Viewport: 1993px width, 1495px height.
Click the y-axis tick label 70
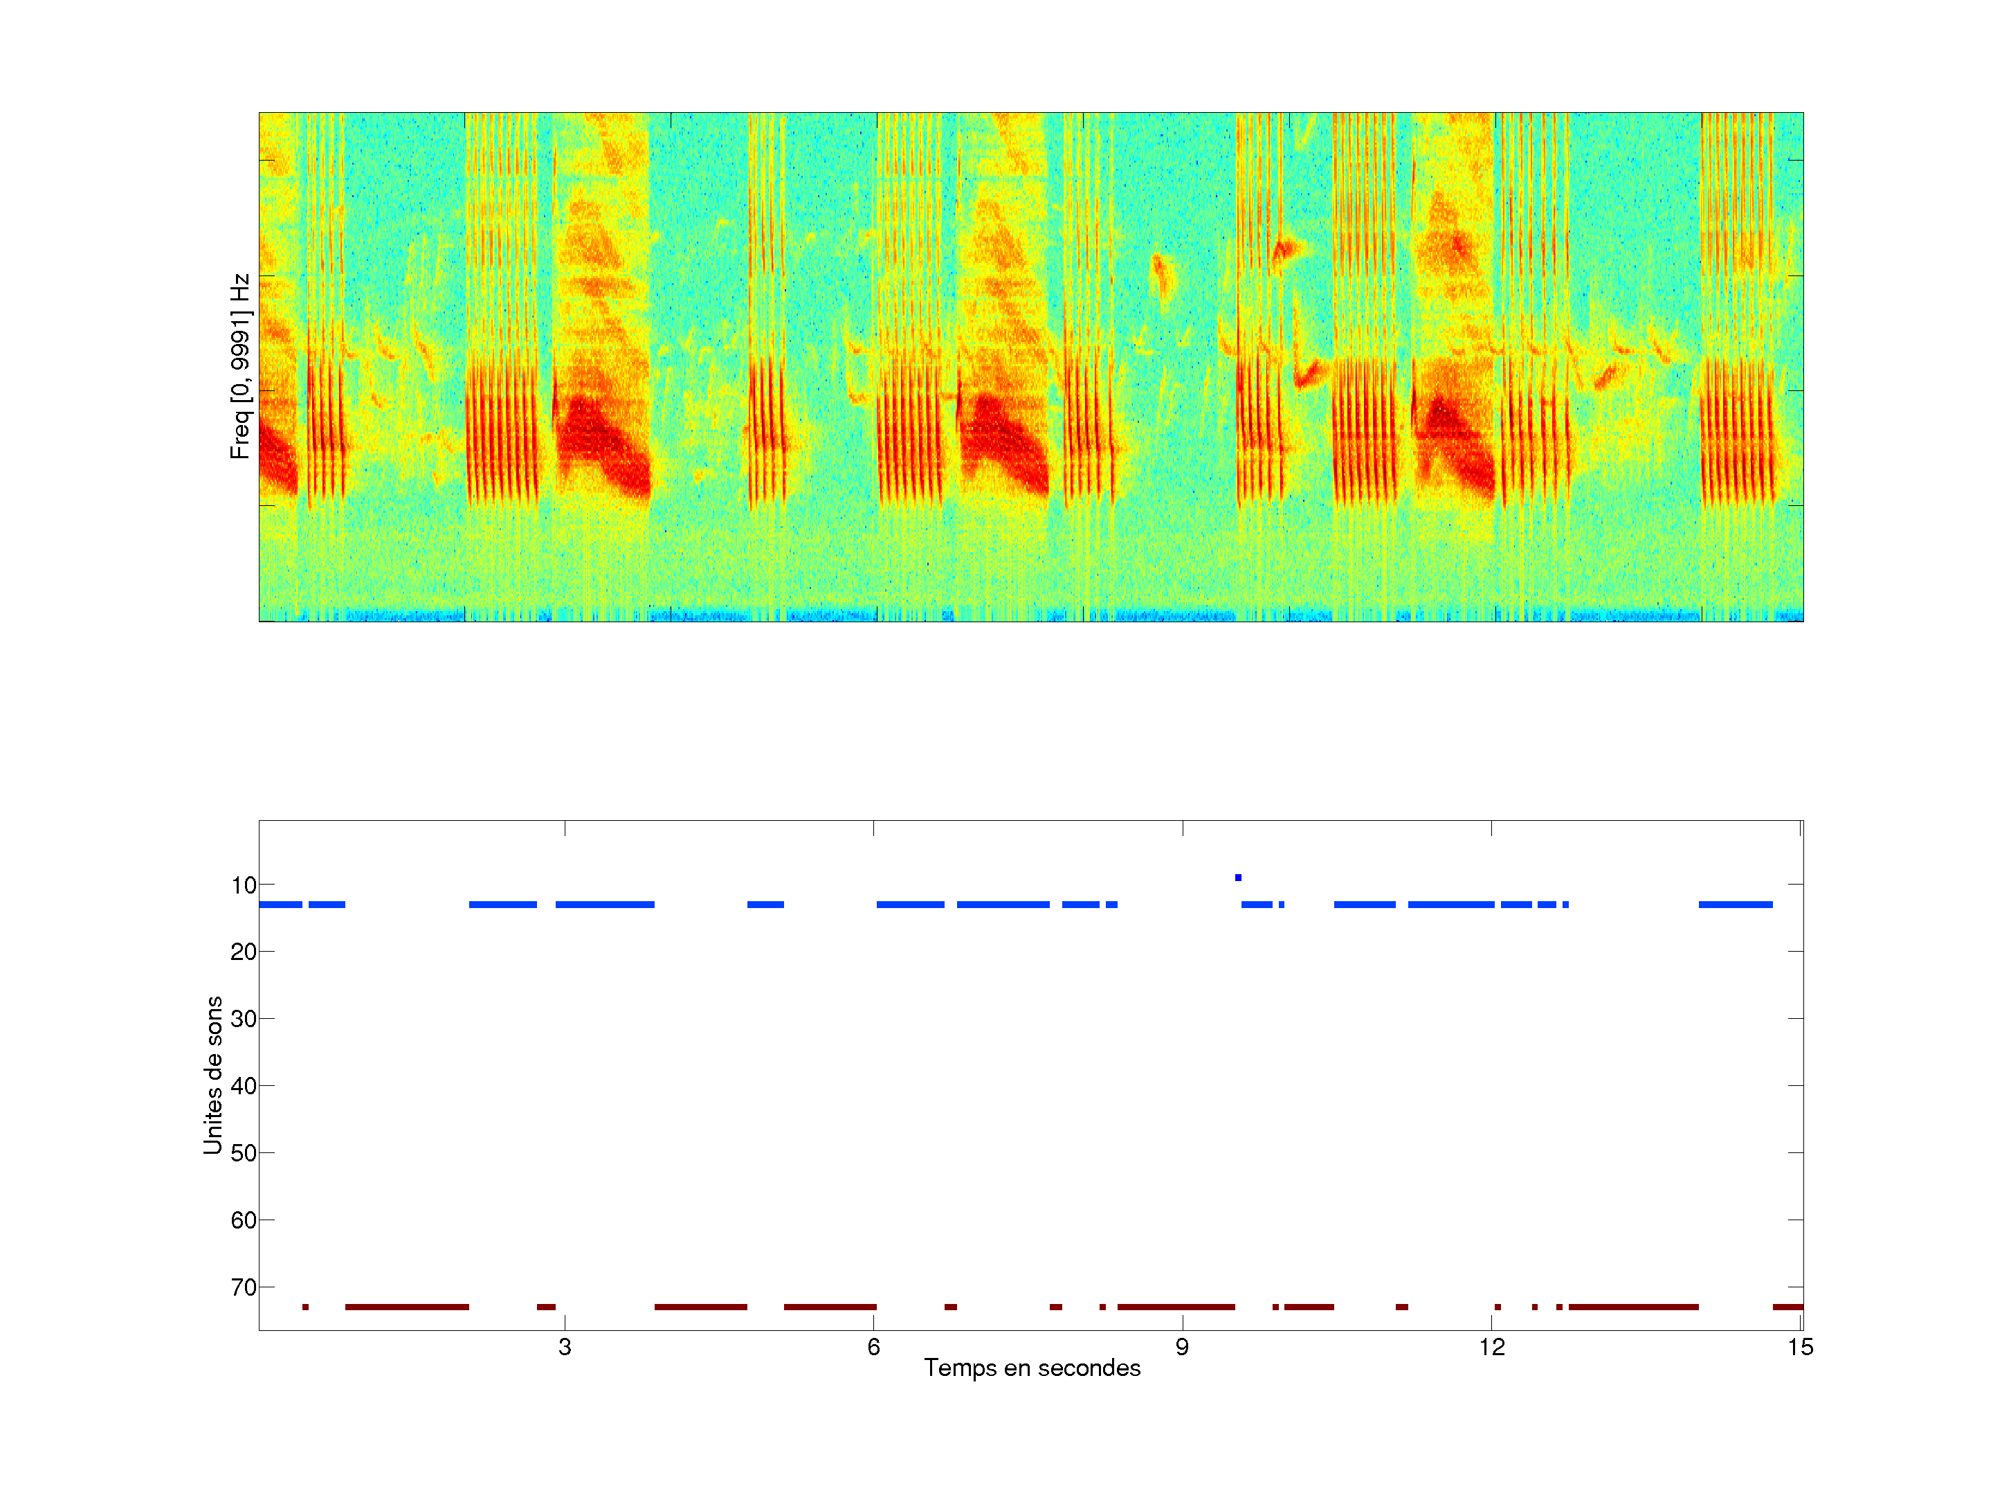[x=244, y=1288]
